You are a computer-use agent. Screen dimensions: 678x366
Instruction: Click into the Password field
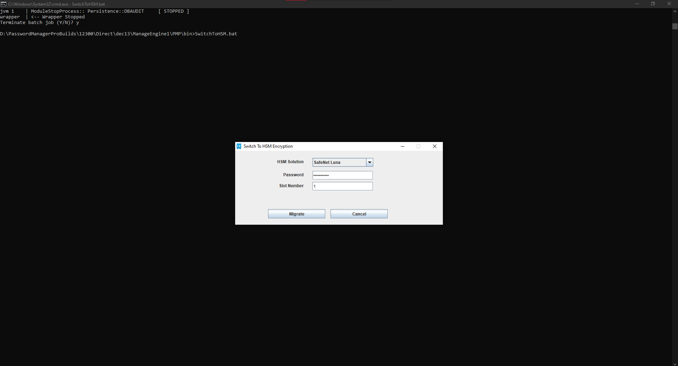pos(343,175)
